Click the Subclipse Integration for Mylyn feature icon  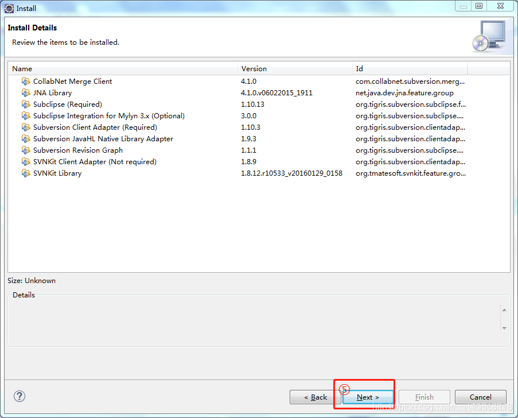(x=26, y=116)
